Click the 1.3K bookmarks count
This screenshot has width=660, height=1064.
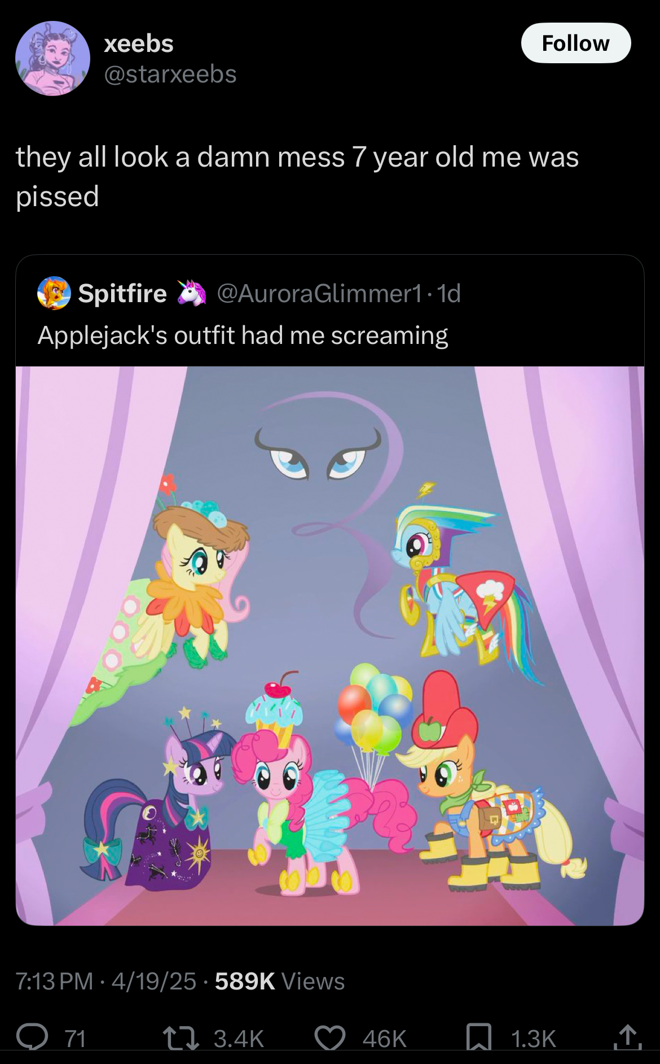533,1038
